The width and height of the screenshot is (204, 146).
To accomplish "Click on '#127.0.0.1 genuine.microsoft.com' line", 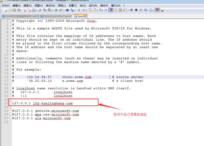I will click(46, 111).
